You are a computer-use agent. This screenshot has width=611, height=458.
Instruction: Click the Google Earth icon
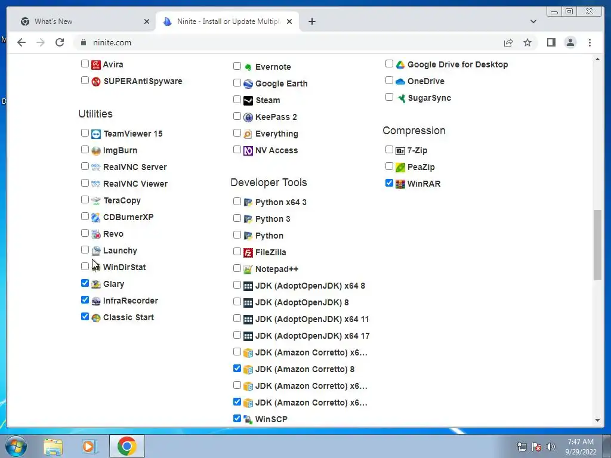[248, 83]
